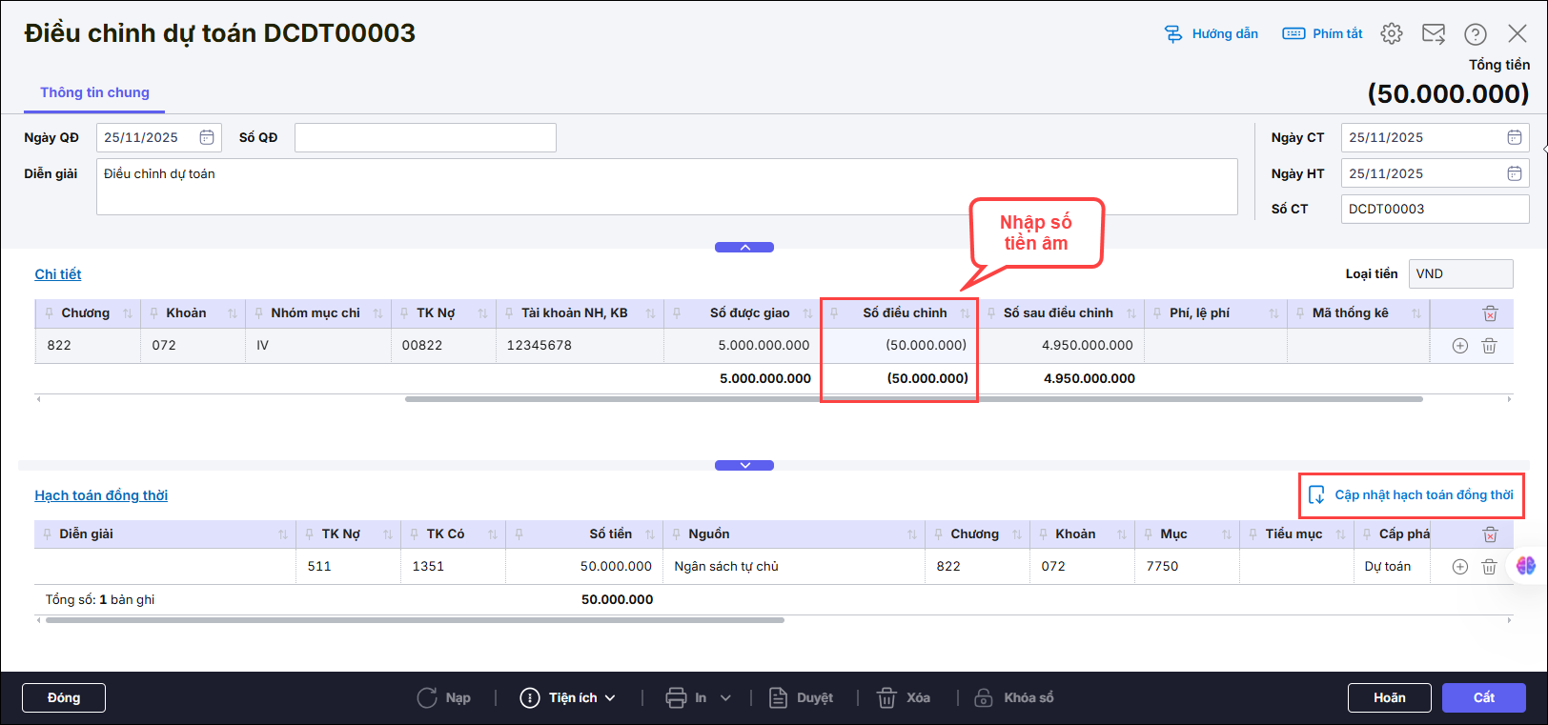1548x725 pixels.
Task: Open the Ngày HT calendar picker
Action: click(x=1514, y=173)
